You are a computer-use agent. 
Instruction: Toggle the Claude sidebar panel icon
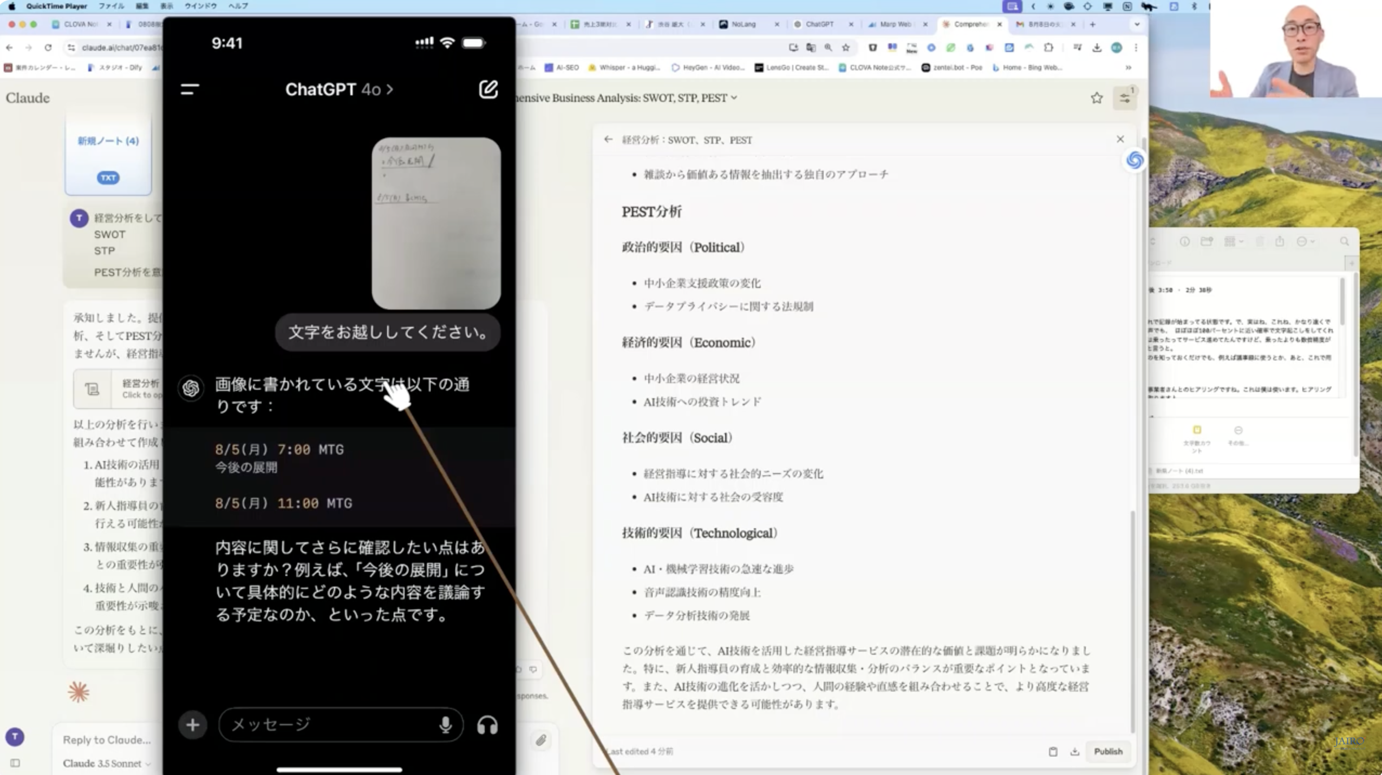click(15, 763)
